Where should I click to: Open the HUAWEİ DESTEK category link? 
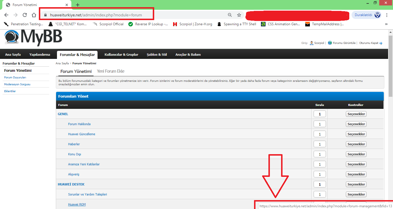tap(71, 184)
